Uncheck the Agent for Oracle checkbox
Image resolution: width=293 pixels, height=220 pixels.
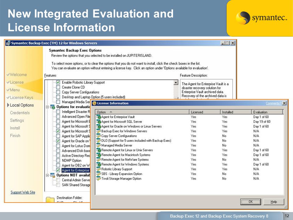coord(58,141)
